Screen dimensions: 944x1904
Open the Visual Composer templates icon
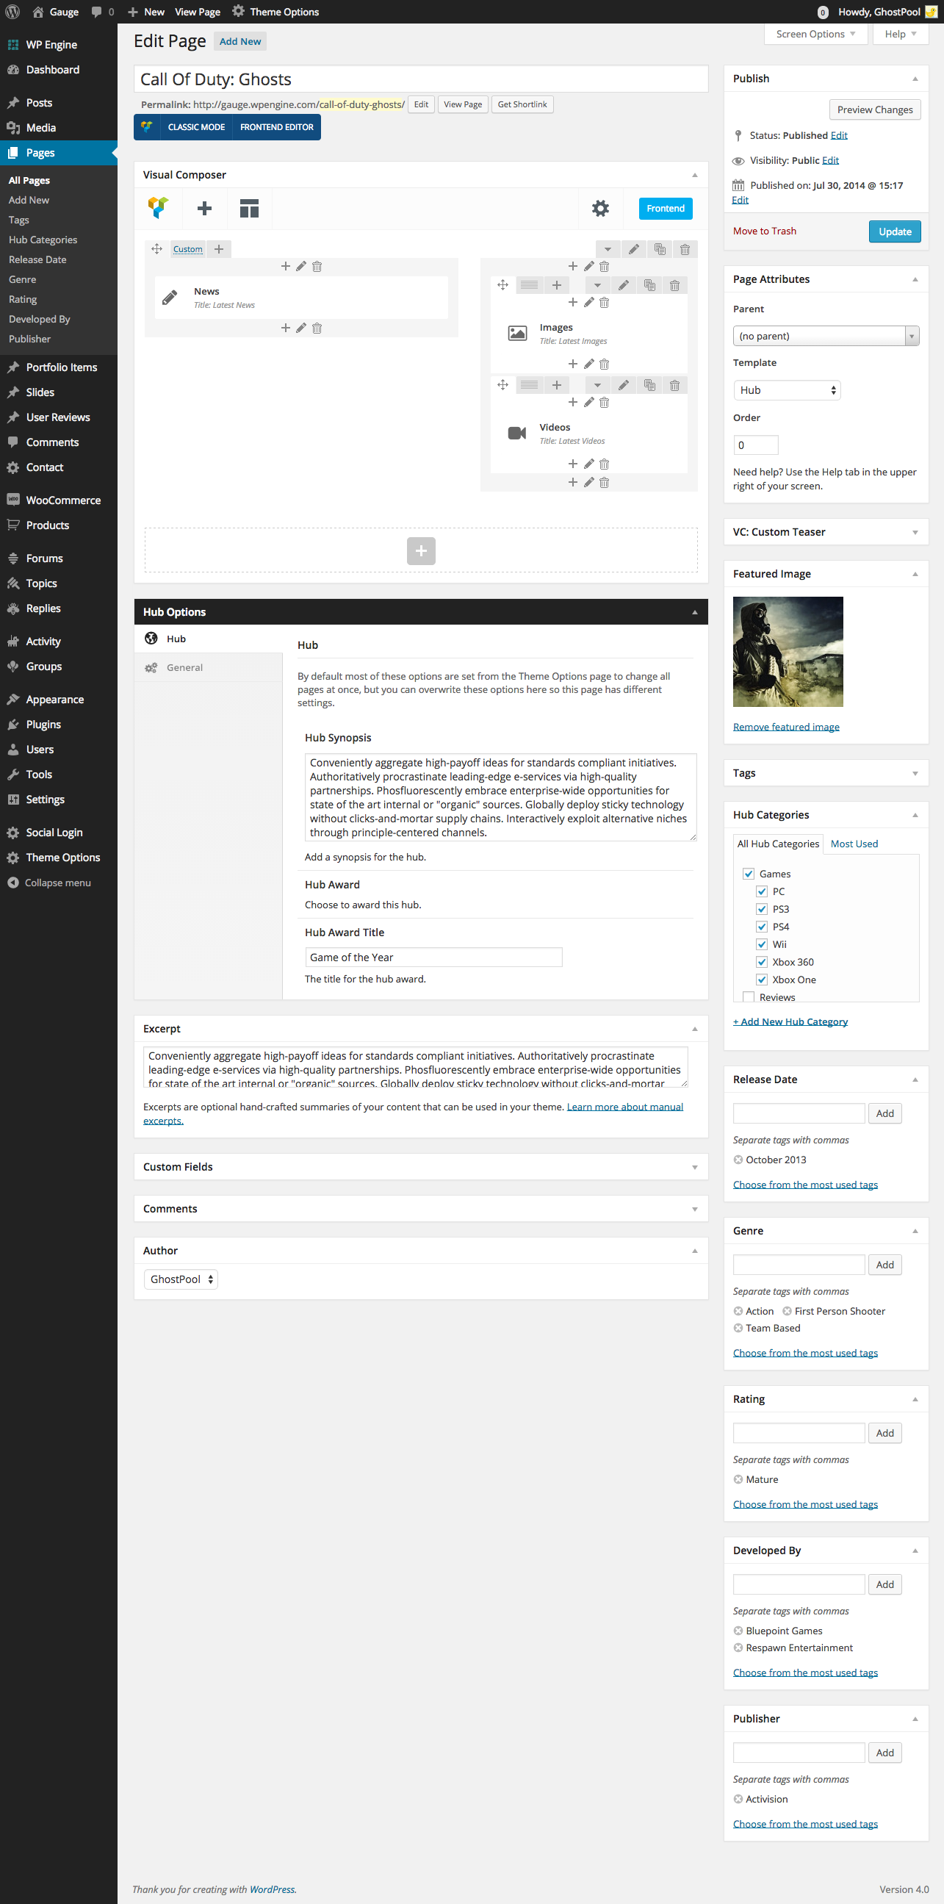tap(249, 209)
